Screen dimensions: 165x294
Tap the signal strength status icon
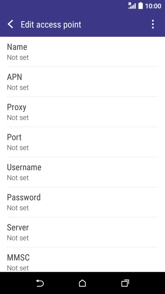[x=132, y=6]
